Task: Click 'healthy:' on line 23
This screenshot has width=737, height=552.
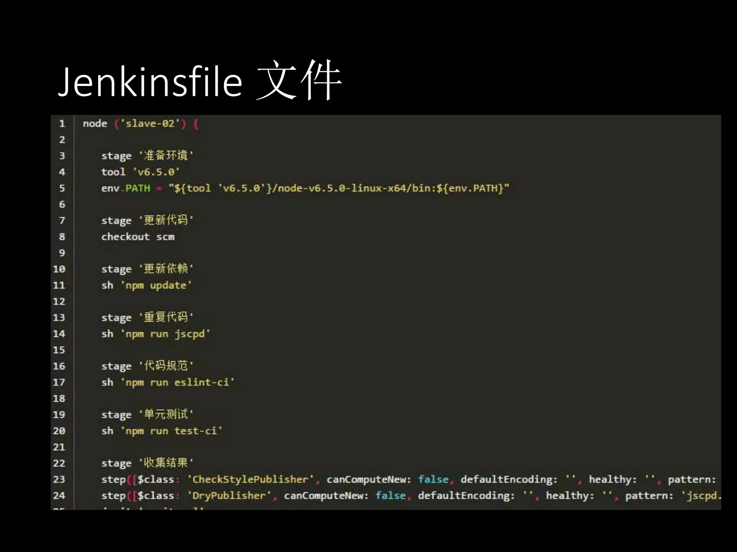Action: (613, 479)
